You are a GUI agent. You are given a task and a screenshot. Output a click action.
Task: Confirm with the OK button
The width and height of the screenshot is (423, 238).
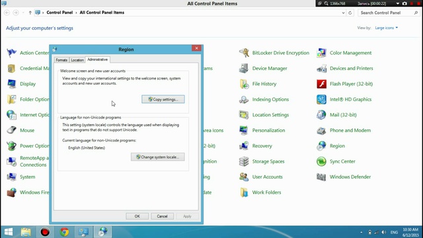click(137, 216)
